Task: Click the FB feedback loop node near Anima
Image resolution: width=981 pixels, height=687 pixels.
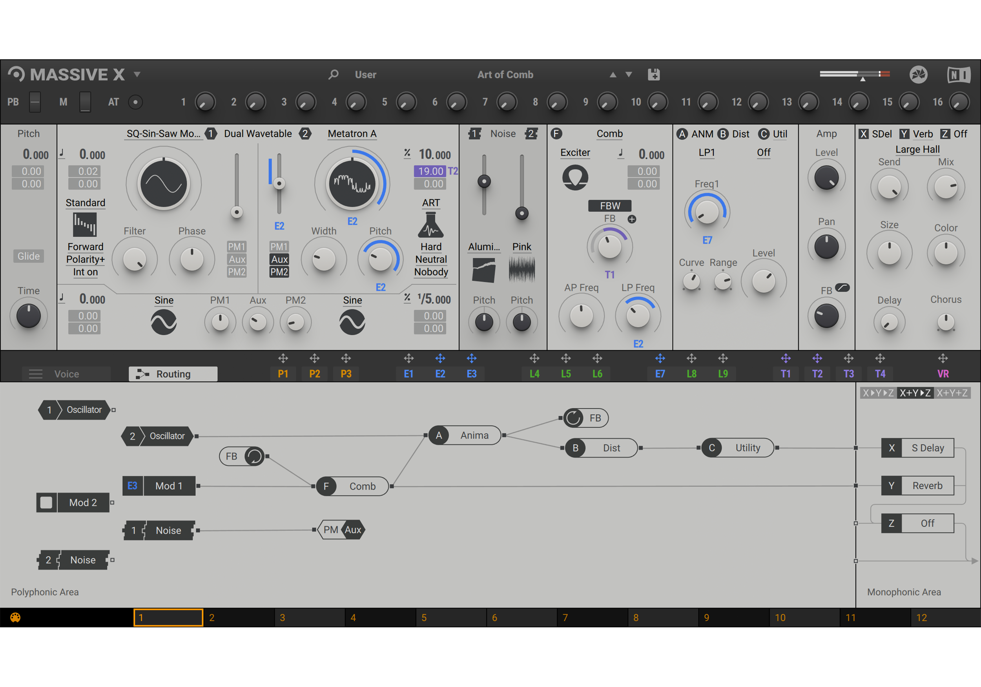Action: (x=585, y=418)
